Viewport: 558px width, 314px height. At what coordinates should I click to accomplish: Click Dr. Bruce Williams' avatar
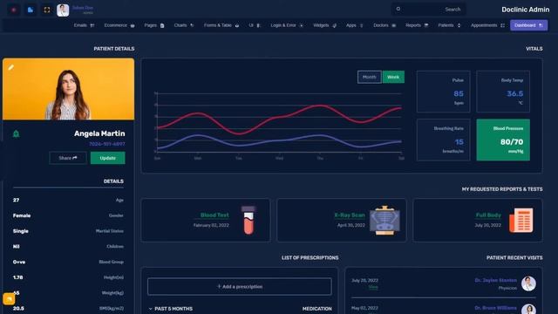(x=528, y=309)
